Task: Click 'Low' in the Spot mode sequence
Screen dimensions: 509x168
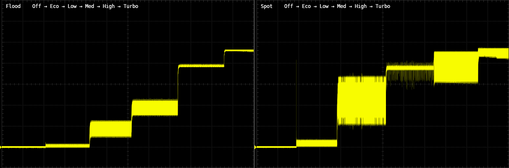Action: (x=324, y=6)
